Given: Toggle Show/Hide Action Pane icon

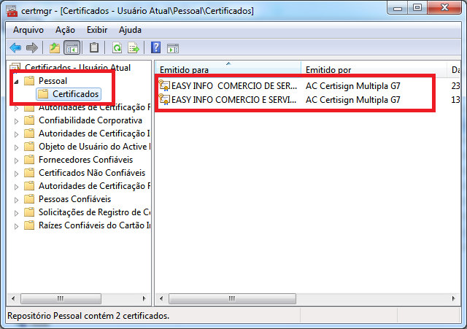Looking at the screenshot, I should coord(173,48).
